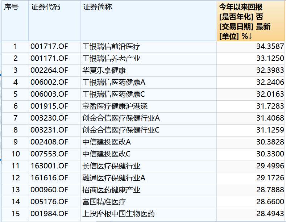Select return value 34.3587

coord(270,46)
